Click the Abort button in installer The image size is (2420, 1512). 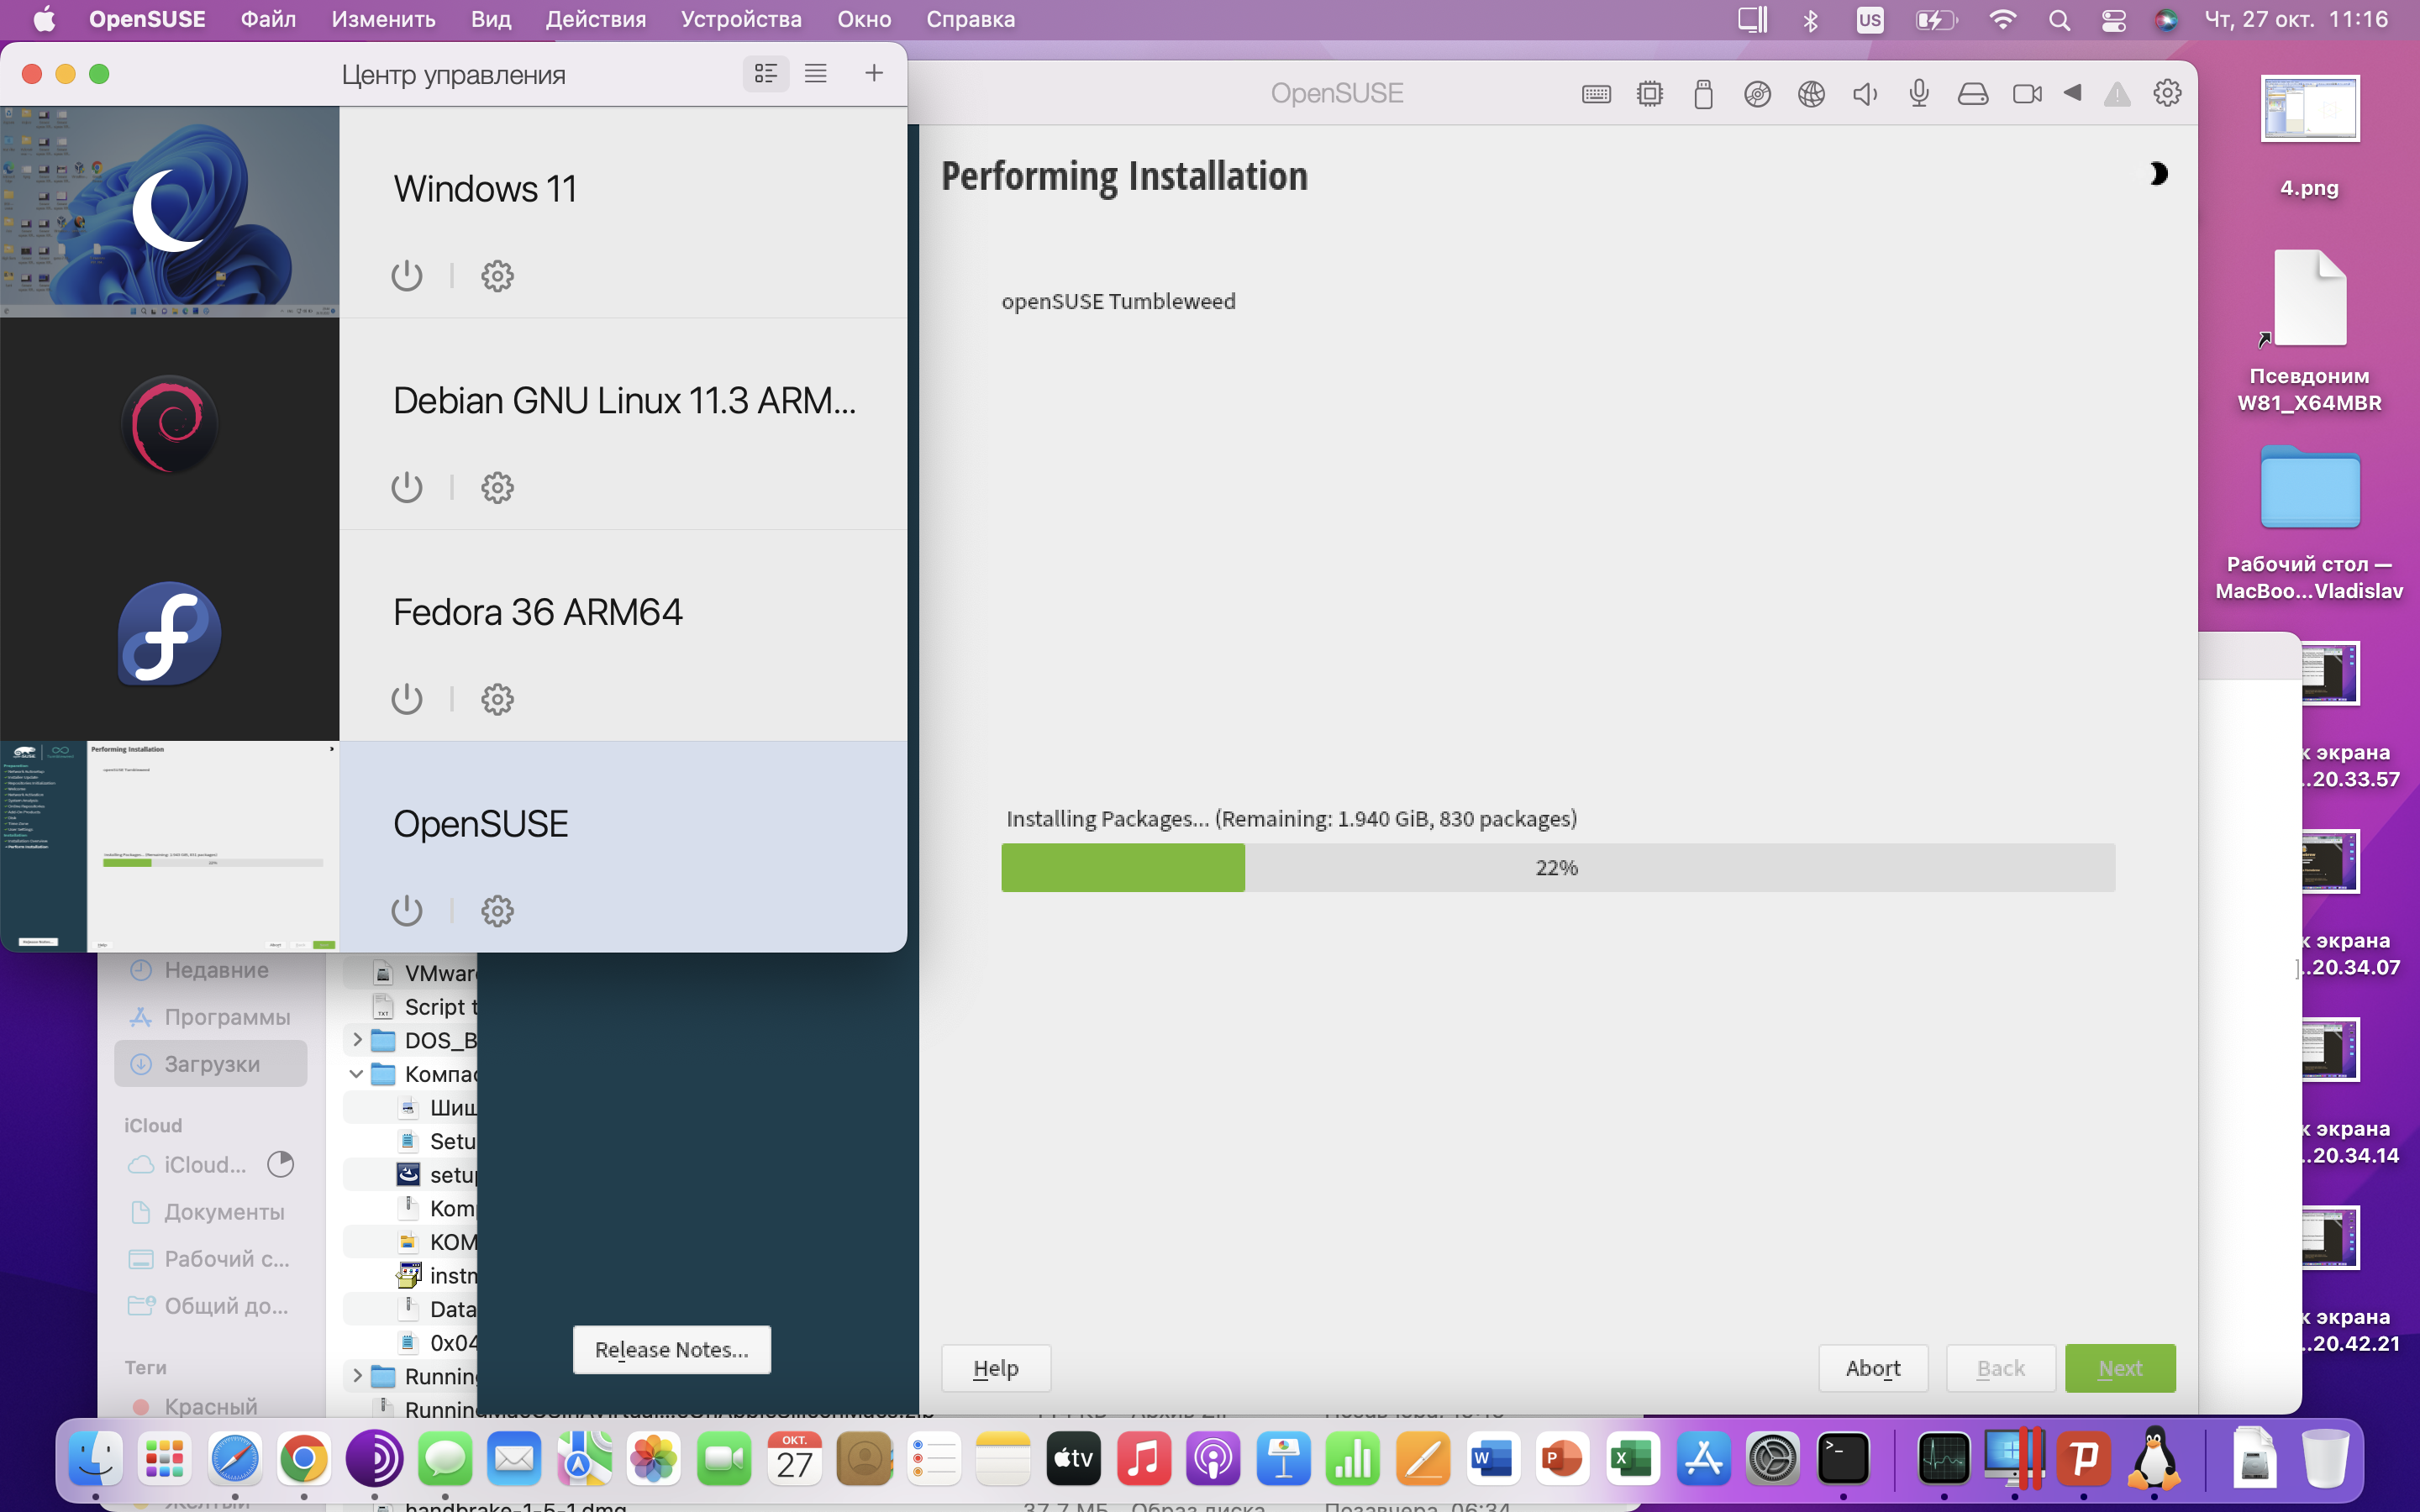tap(1873, 1368)
